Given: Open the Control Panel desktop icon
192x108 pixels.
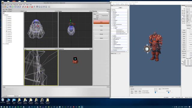Looking at the screenshot, I should click(14, 101).
